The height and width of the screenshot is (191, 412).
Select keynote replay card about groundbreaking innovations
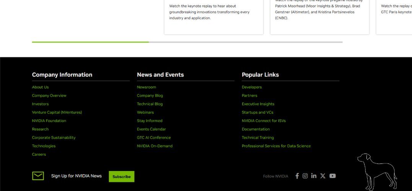213,17
